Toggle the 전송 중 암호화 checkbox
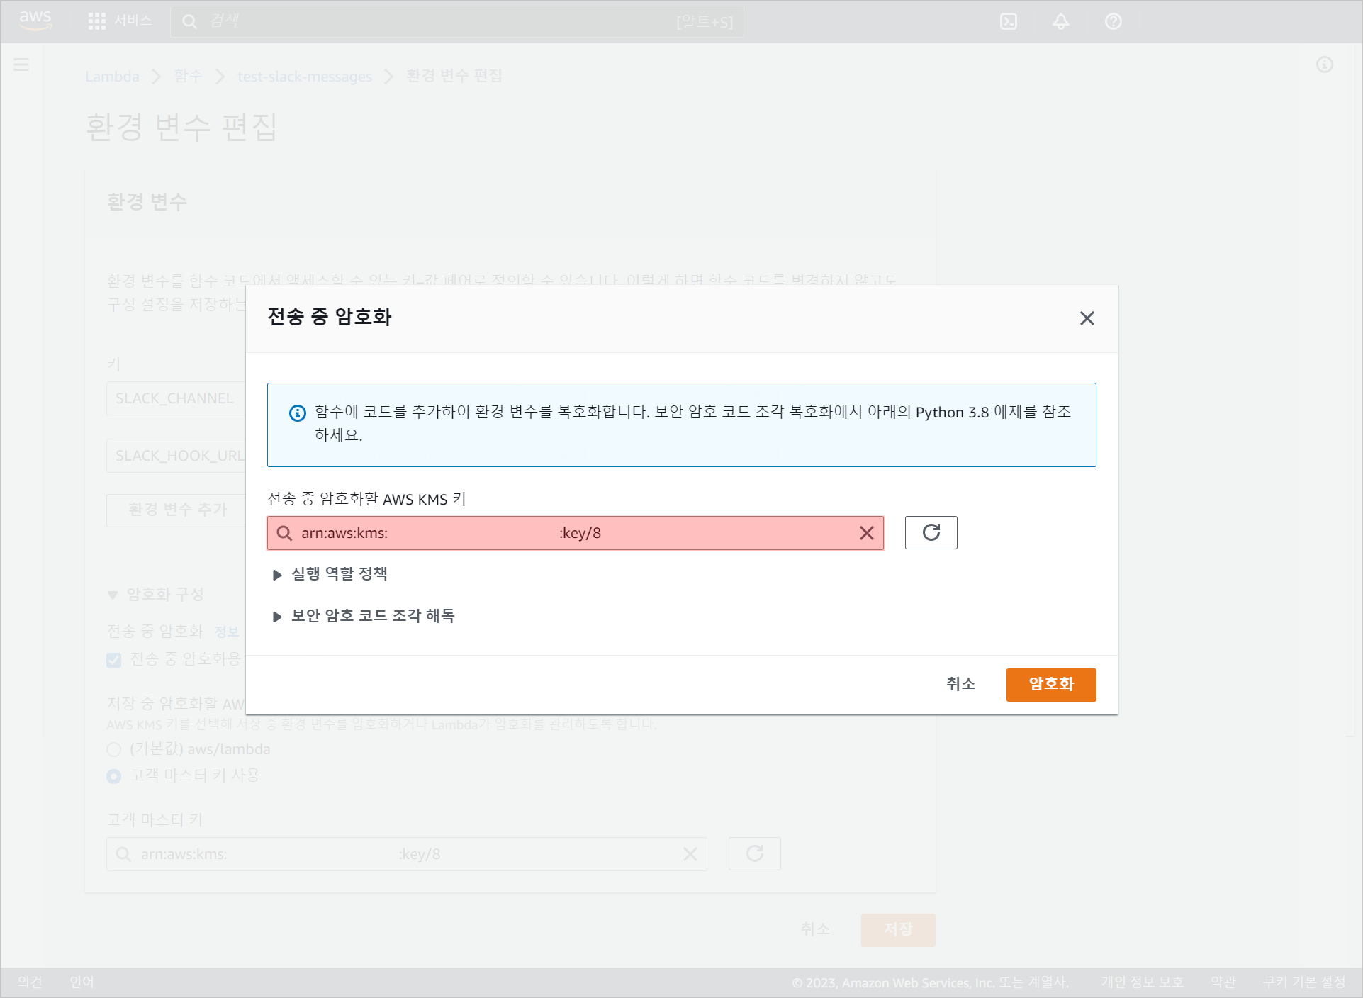Viewport: 1363px width, 998px height. click(114, 660)
